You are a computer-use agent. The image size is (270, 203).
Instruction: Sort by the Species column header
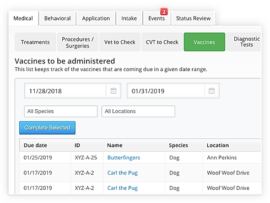coord(179,145)
